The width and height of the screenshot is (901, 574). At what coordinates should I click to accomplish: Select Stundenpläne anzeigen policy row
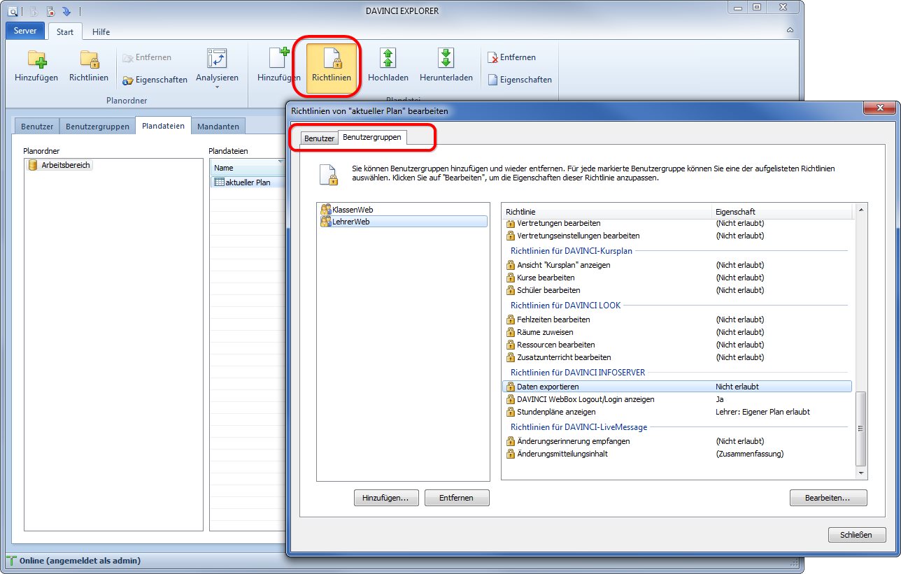pos(556,412)
